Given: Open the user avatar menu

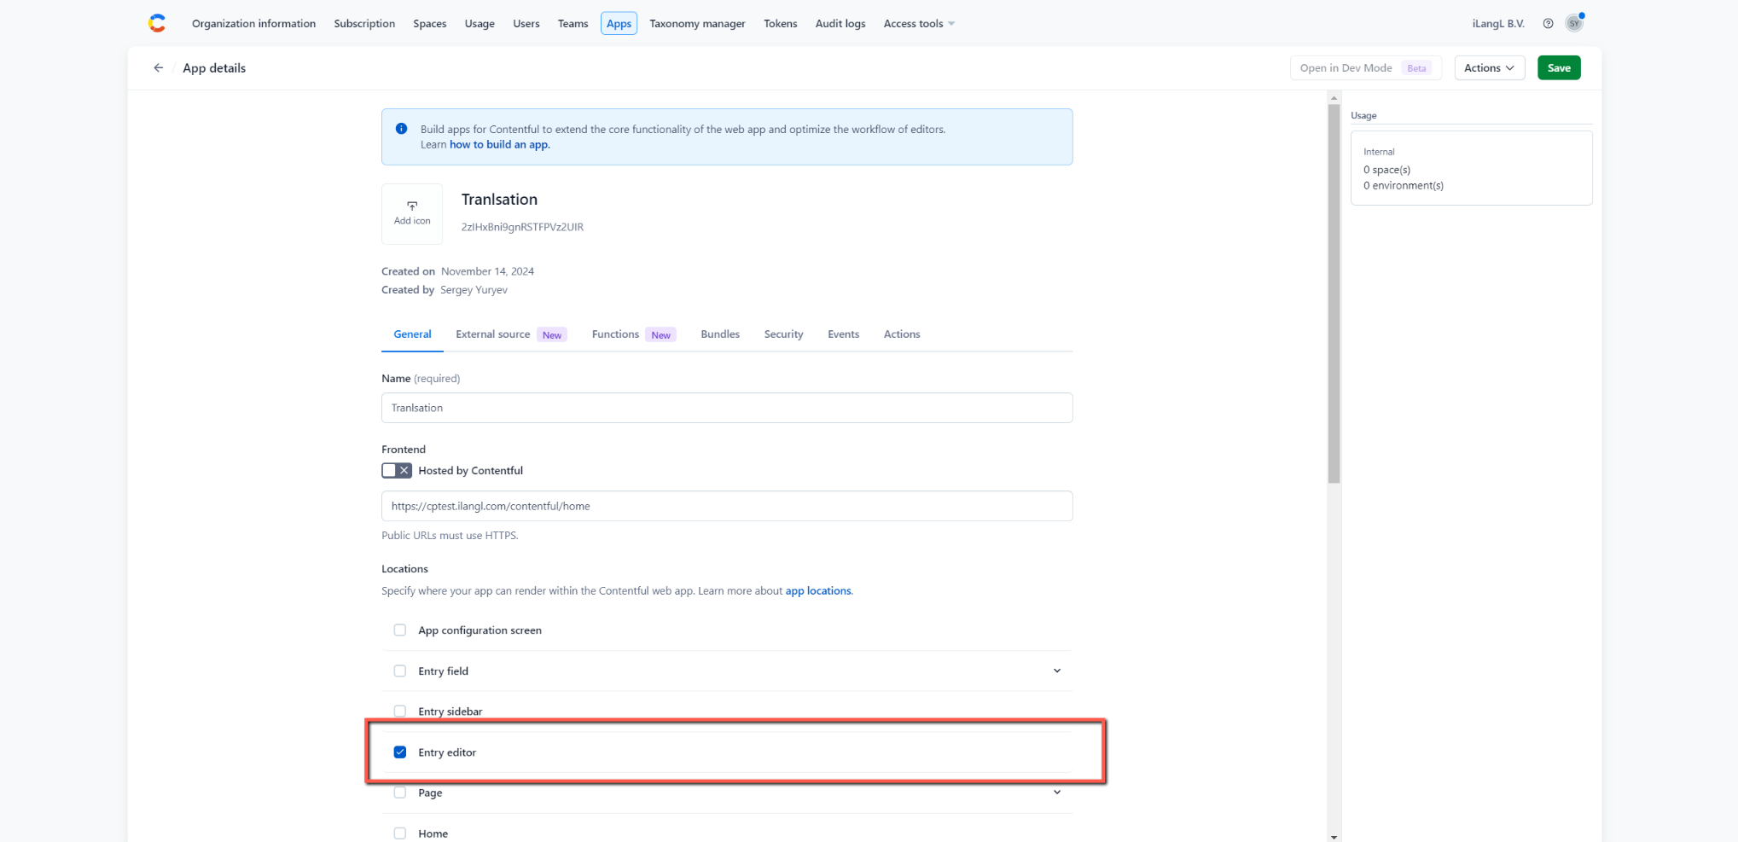Looking at the screenshot, I should pos(1574,23).
